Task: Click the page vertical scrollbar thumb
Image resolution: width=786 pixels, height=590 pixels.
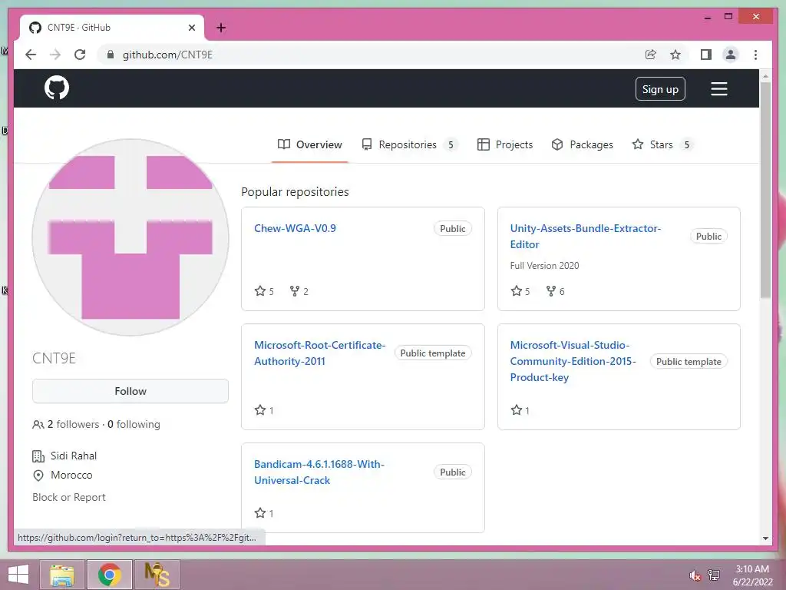Action: tap(765, 191)
